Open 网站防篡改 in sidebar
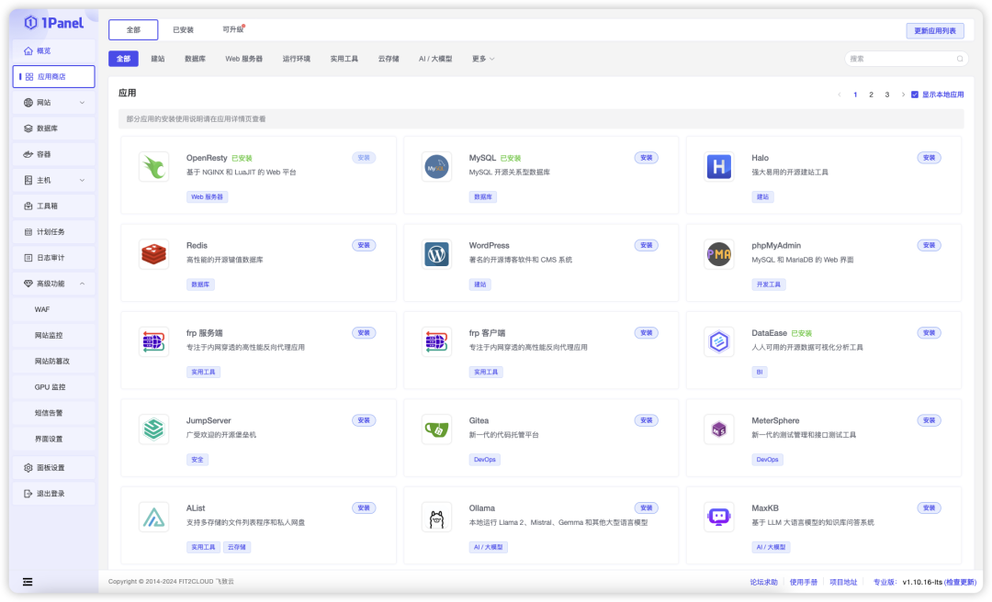The width and height of the screenshot is (992, 602). [54, 362]
